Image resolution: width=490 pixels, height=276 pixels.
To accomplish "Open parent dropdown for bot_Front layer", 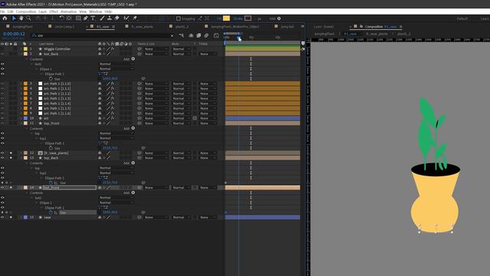I will point(155,188).
